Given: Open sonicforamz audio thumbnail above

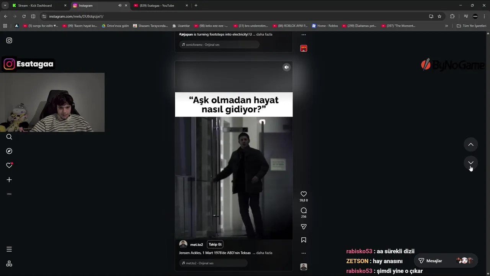Looking at the screenshot, I should click(x=304, y=48).
